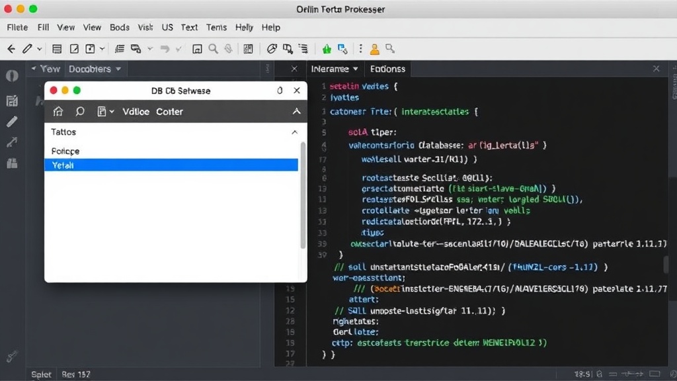Click the magnifier search icon in toolbar
Screen dimensions: 677x381
[x=214, y=49]
